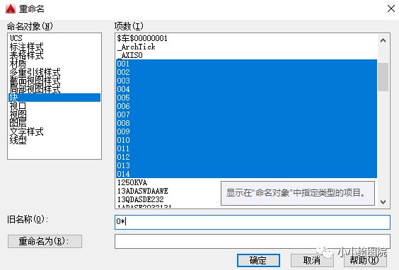Image resolution: width=399 pixels, height=270 pixels.
Task: Click the scroll down arrow in items list
Action: [x=383, y=202]
